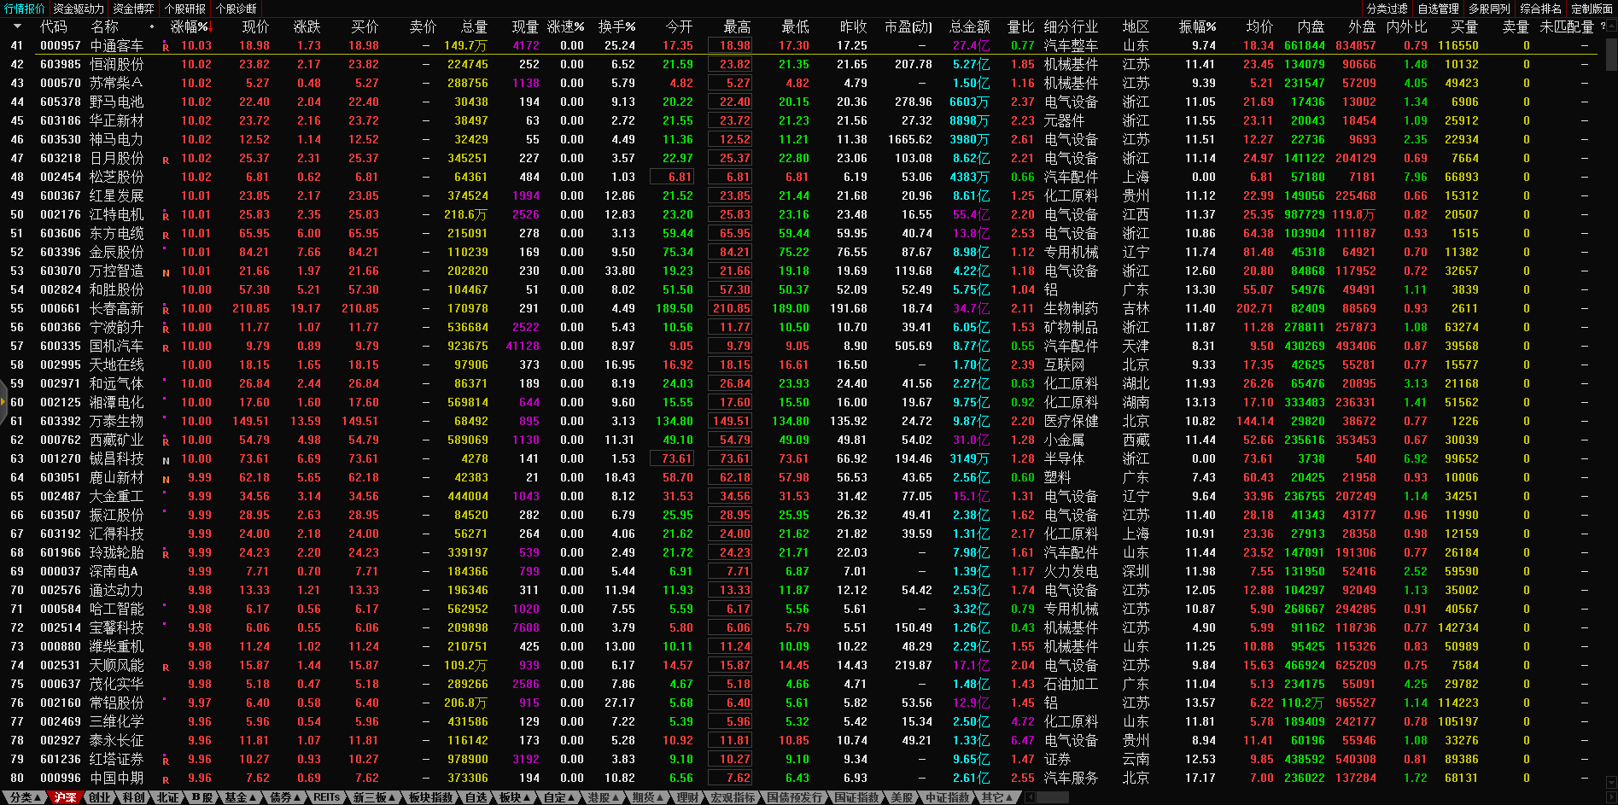Click the scroll-down arrow at right edge
Image resolution: width=1618 pixels, height=805 pixels.
pyautogui.click(x=1611, y=782)
